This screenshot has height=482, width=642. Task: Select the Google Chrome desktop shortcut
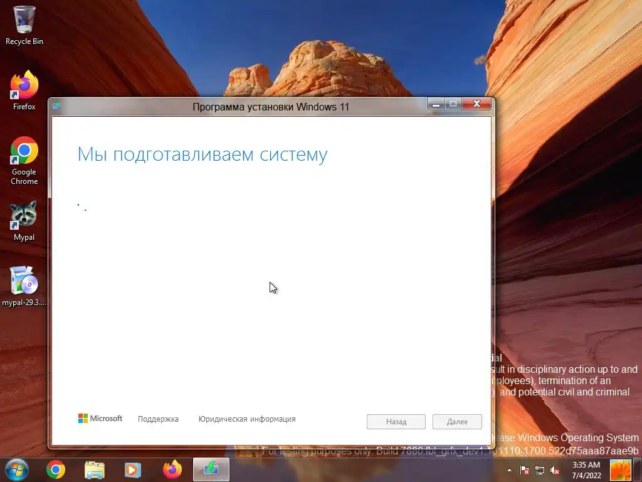24,161
